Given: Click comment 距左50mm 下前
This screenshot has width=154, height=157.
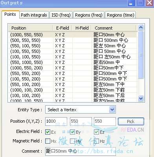Looking at the screenshot, I should pyautogui.click(x=109, y=90).
